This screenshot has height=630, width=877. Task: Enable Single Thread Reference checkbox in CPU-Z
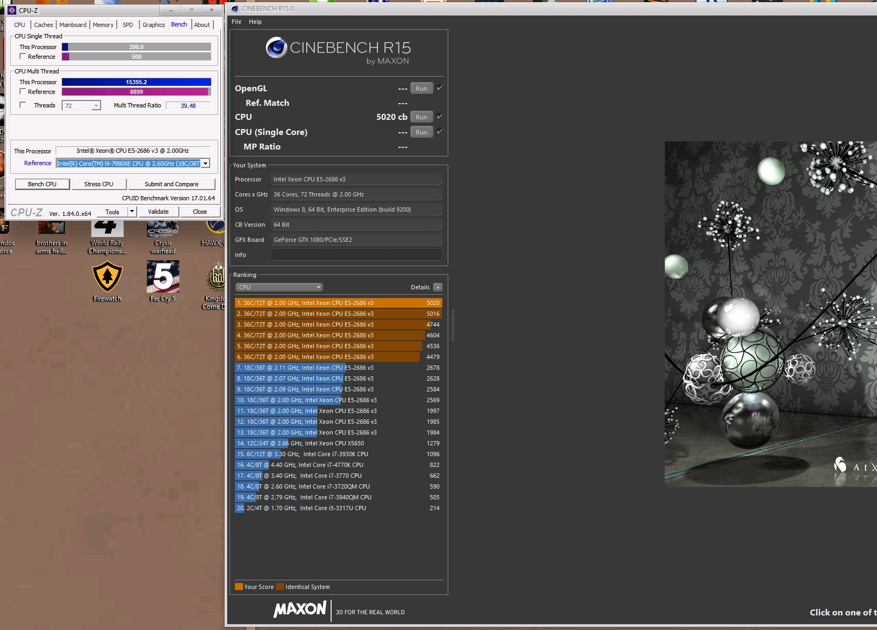pos(23,56)
